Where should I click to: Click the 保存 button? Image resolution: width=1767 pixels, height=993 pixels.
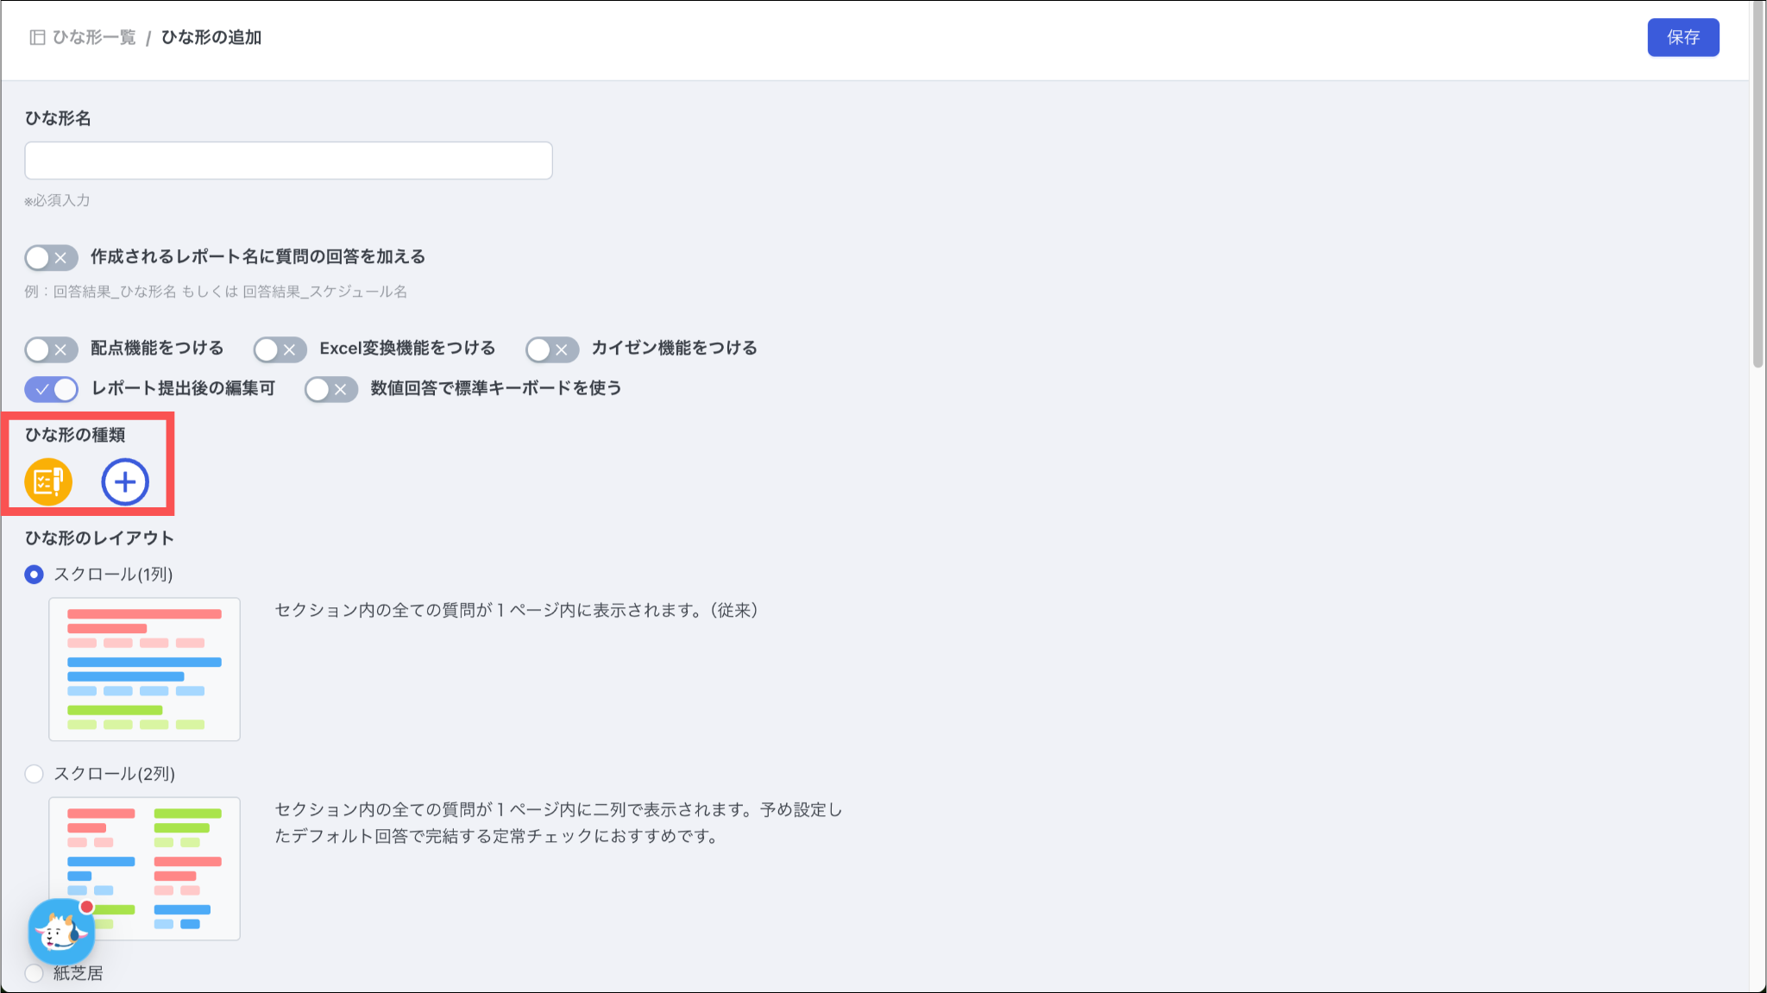coord(1682,37)
